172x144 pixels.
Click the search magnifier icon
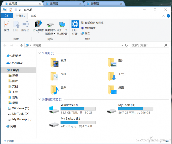coord(166,45)
